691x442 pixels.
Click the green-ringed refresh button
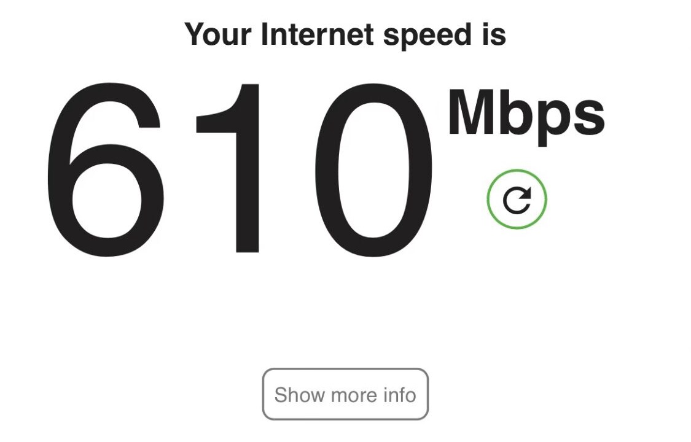point(517,200)
